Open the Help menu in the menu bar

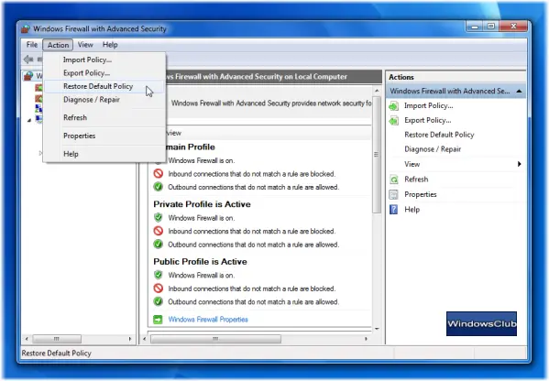(110, 45)
